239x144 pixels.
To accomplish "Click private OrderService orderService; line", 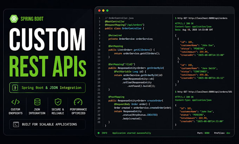I will [x=131, y=39].
